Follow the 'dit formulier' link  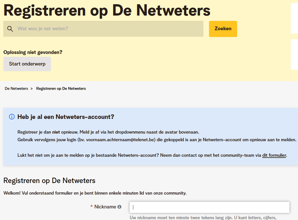(x=274, y=155)
